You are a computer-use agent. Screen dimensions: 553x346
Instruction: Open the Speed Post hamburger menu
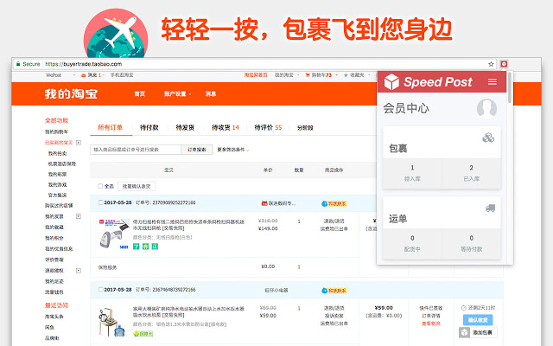coord(493,82)
